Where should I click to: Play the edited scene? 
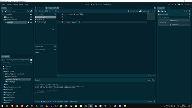(x=179, y=4)
